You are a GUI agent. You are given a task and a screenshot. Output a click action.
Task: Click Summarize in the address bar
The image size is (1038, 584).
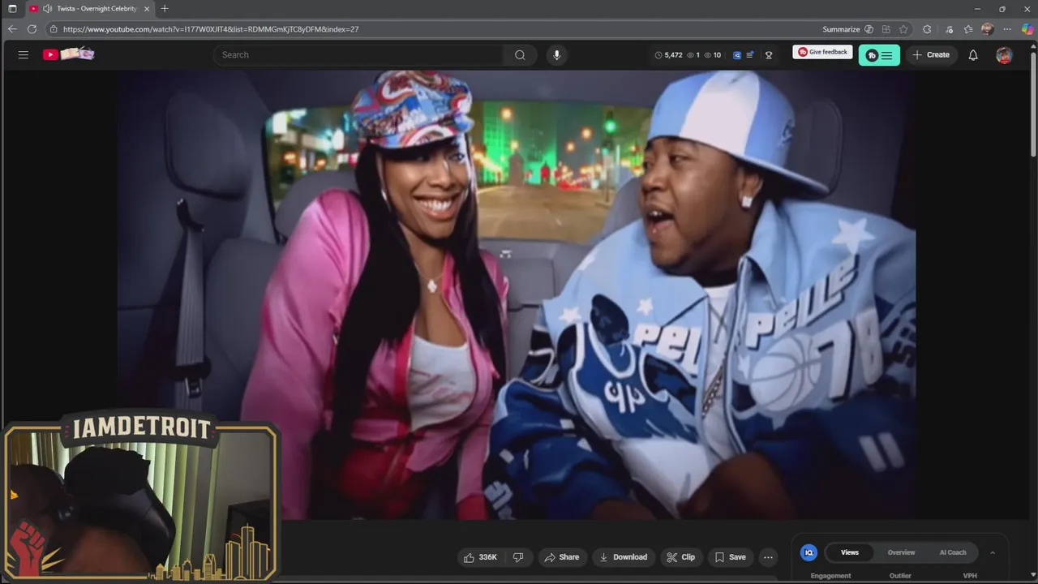click(x=841, y=29)
